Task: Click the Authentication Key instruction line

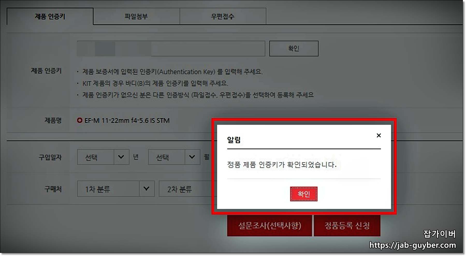Action: click(172, 72)
